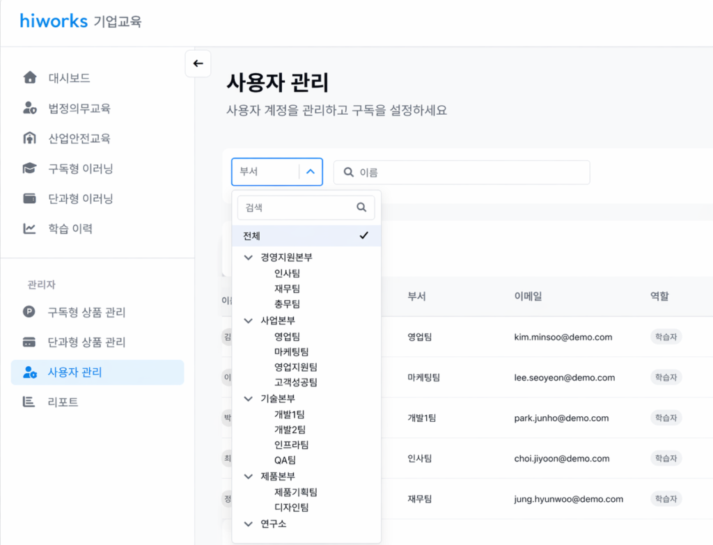Screen dimensions: 713x545
Task: Collapse sidebar with the left arrow button
Action: (198, 63)
